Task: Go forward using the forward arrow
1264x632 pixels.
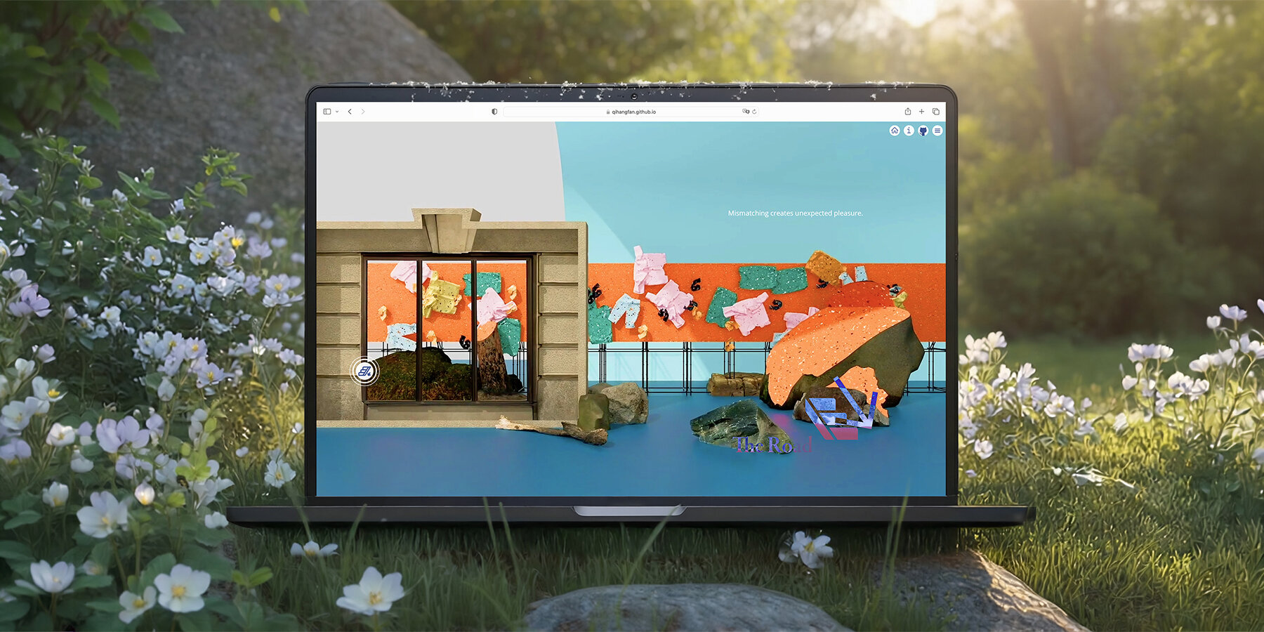Action: [363, 111]
